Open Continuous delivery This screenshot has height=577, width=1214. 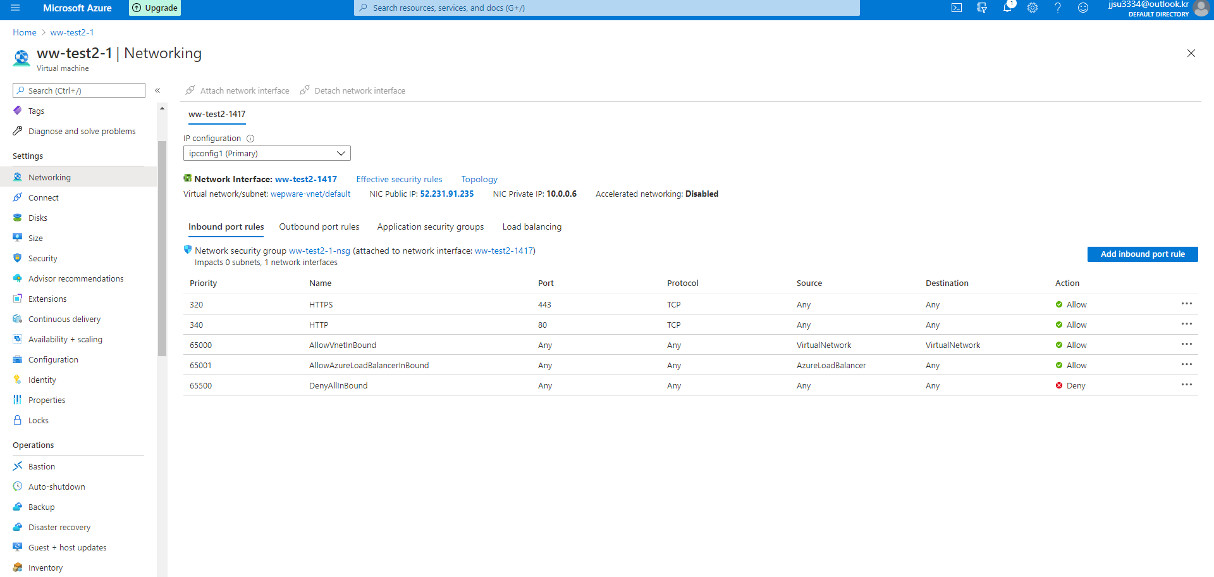64,319
